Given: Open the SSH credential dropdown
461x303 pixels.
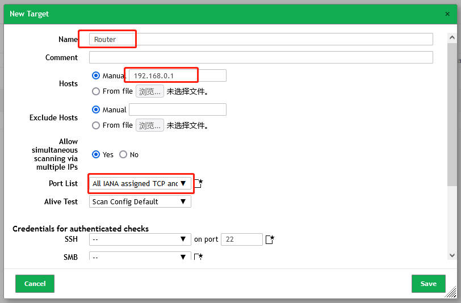Looking at the screenshot, I should pyautogui.click(x=140, y=239).
